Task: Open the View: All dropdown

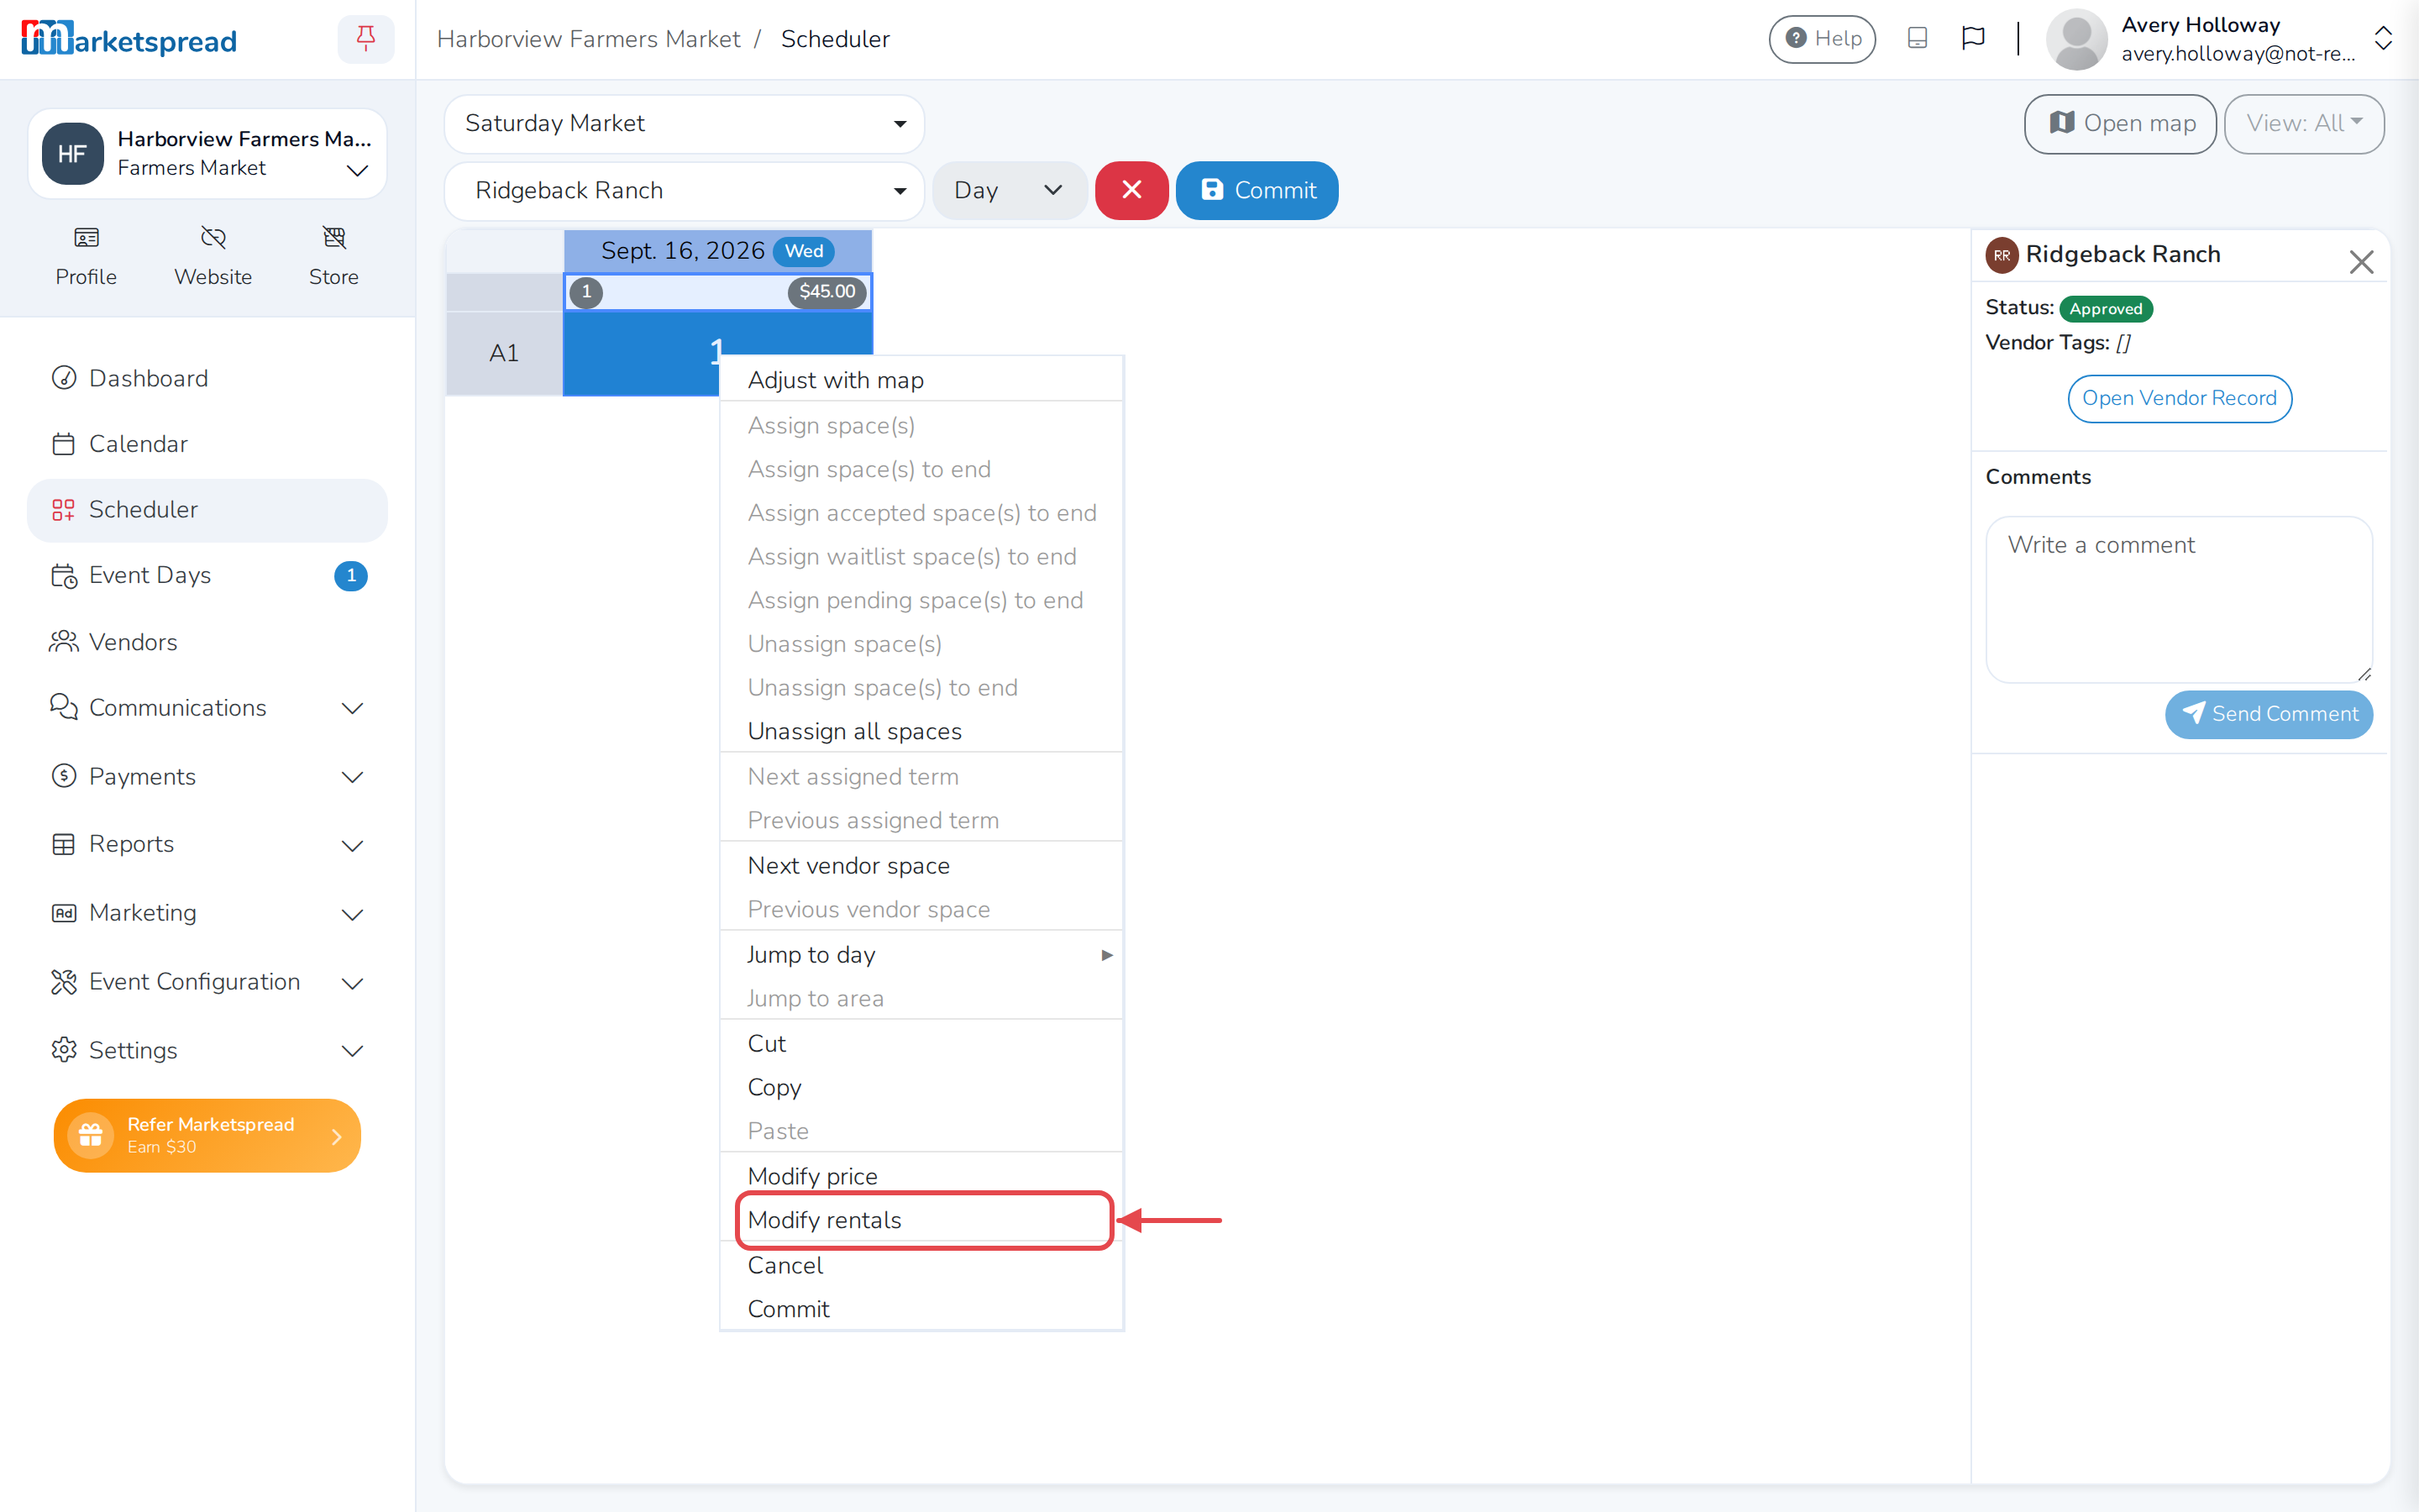Action: point(2304,124)
